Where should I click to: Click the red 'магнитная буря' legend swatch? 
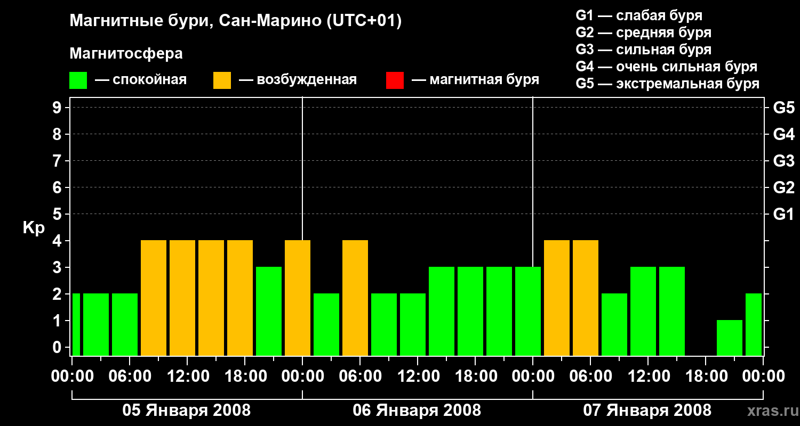395,80
